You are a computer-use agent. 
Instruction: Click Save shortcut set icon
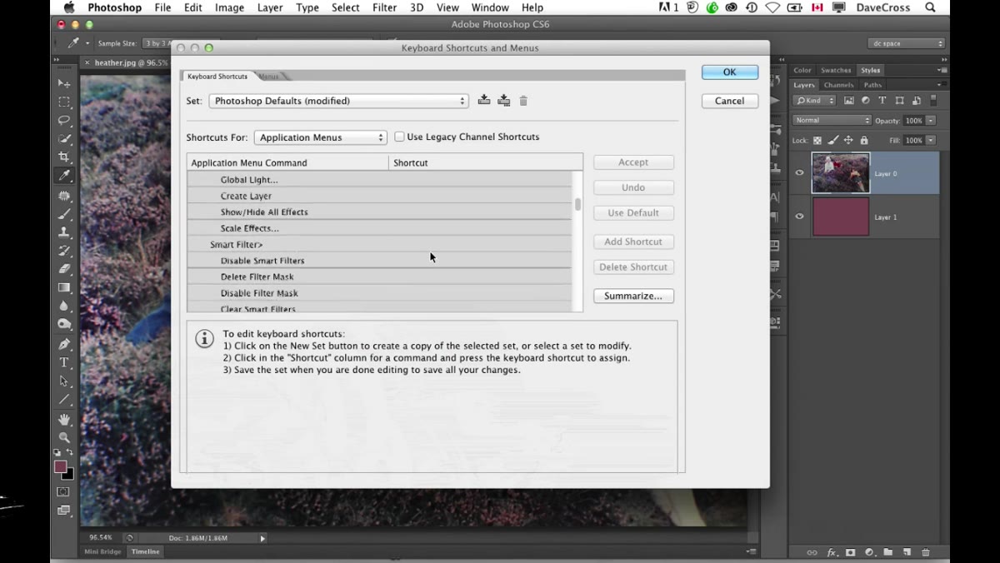click(484, 101)
